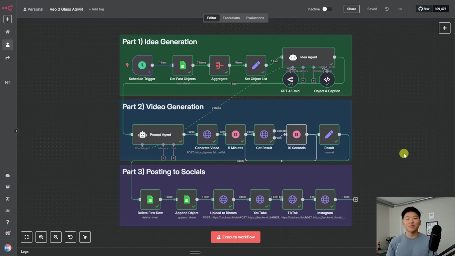Tidy up the workflow nodes
This screenshot has height=256, width=455.
(x=85, y=237)
